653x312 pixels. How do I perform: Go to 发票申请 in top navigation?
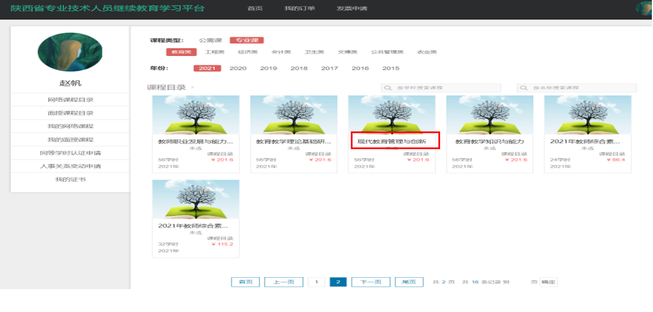[352, 9]
